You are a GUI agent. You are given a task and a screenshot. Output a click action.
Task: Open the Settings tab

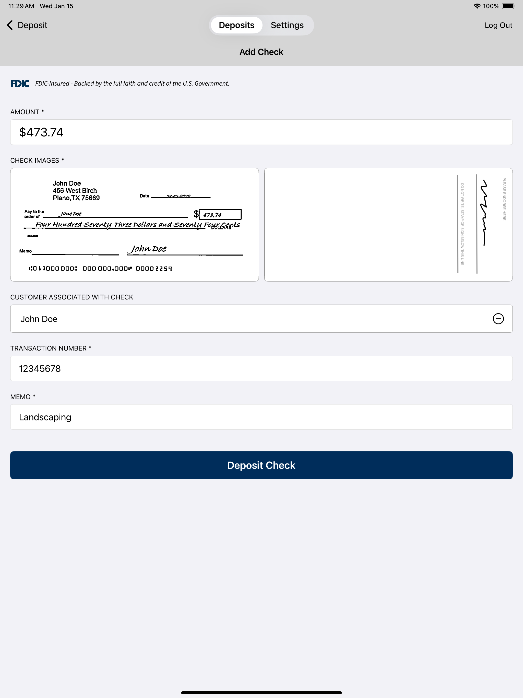pyautogui.click(x=287, y=25)
